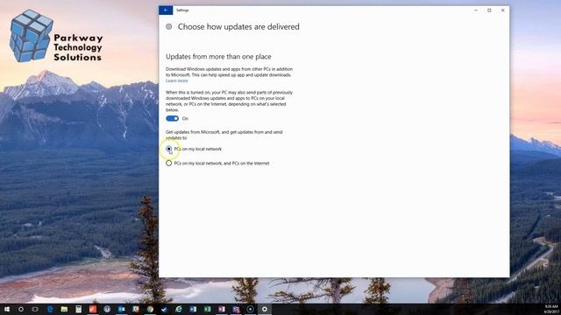This screenshot has width=561, height=315.
Task: Open the red square app in taskbar
Action: pos(93,309)
